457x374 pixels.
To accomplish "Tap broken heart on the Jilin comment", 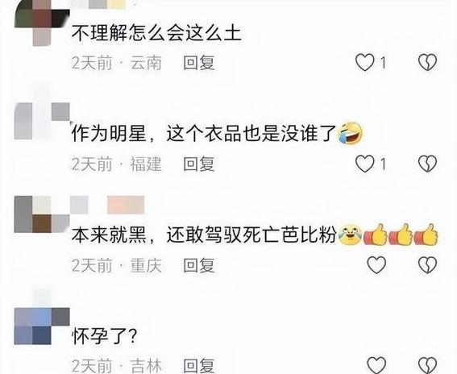I will click(427, 365).
